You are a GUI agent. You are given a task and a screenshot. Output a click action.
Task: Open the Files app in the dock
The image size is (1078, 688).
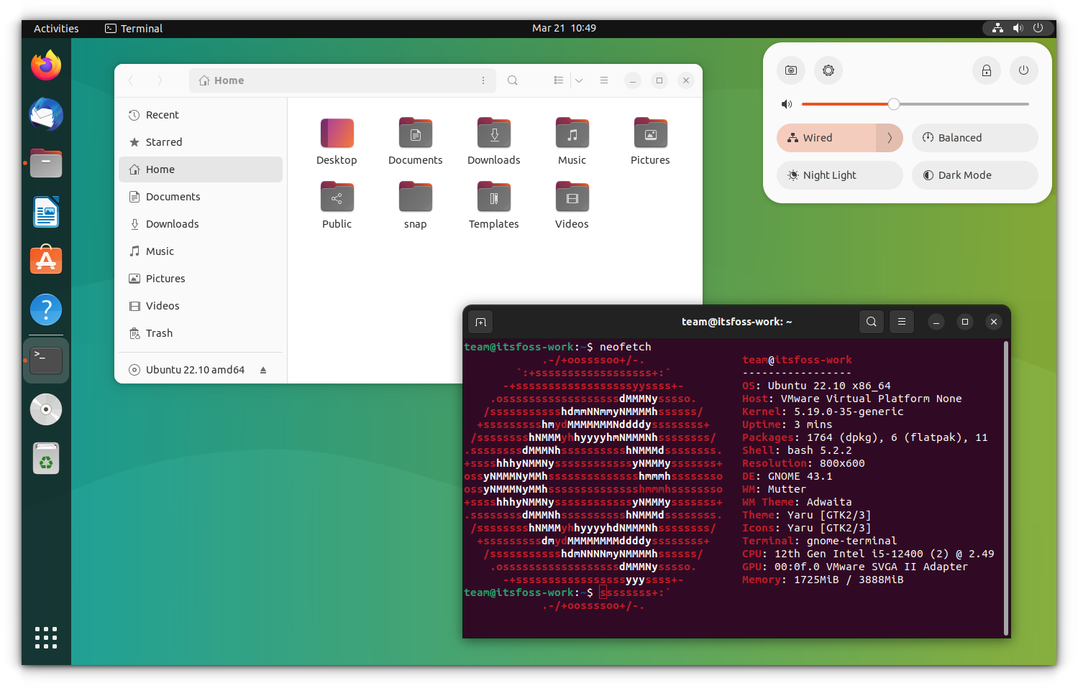pyautogui.click(x=46, y=163)
